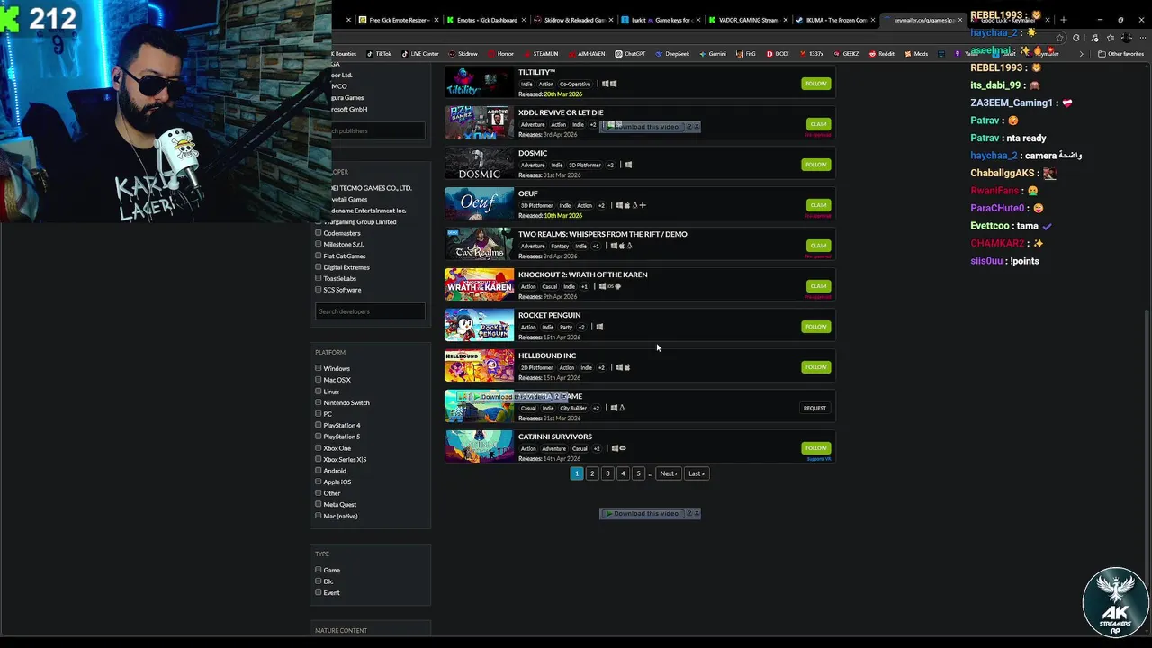Click the new tab plus button
Image resolution: width=1152 pixels, height=648 pixels.
click(1063, 20)
